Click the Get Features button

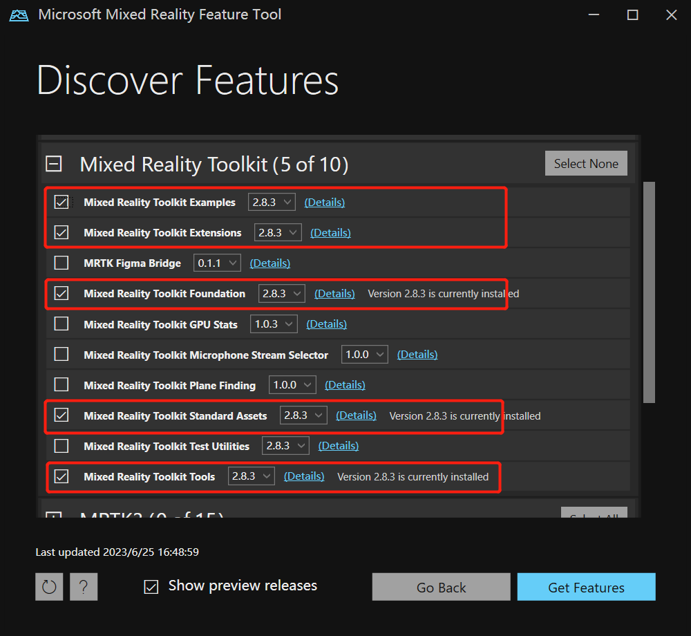point(586,587)
